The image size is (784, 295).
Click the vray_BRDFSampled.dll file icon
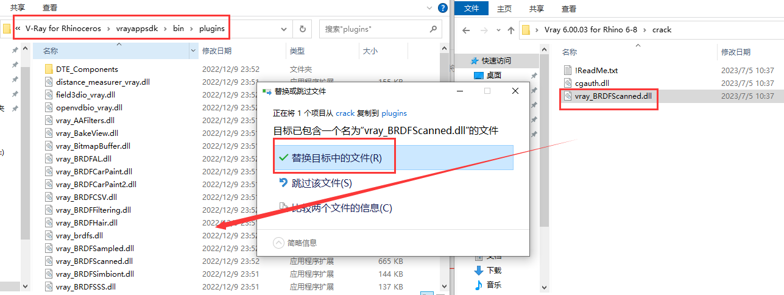click(x=50, y=248)
